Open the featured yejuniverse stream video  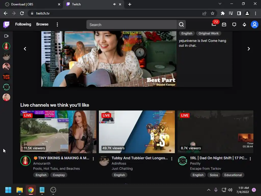point(109,59)
